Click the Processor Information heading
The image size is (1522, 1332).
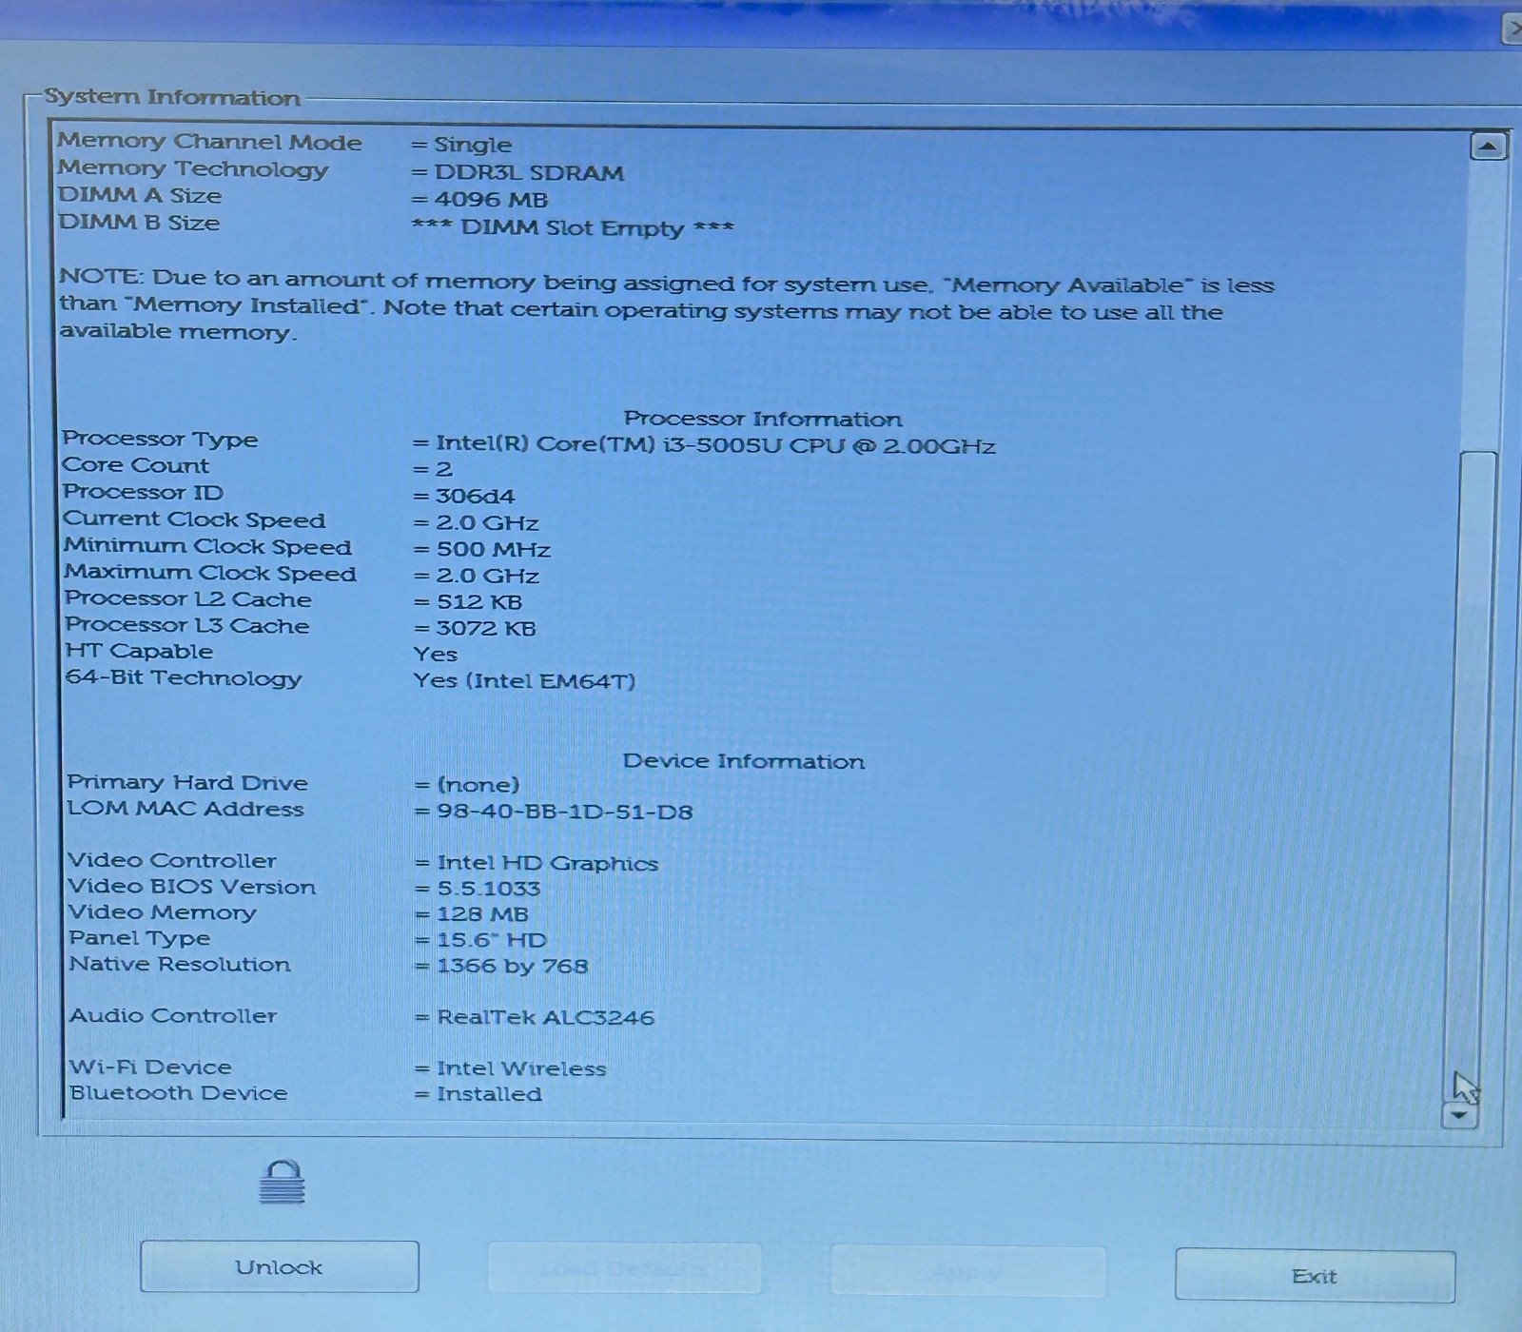click(762, 419)
